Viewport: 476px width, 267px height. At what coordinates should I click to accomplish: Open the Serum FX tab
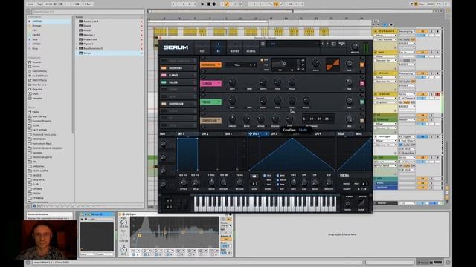coord(218,47)
